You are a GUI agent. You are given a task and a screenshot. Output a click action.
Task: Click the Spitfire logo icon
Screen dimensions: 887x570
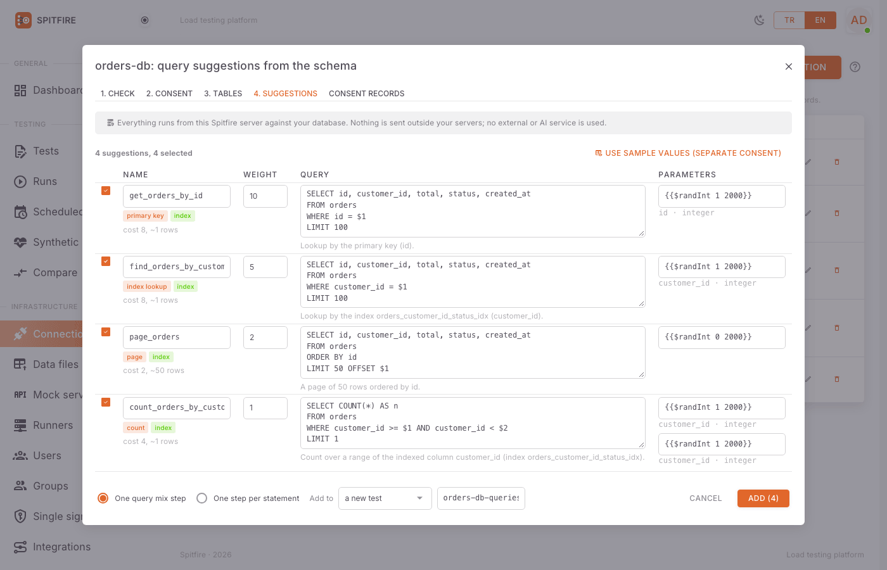click(23, 20)
